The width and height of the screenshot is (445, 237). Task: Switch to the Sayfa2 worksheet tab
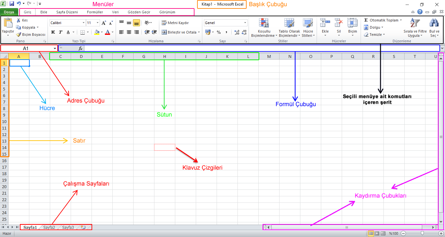pos(49,227)
